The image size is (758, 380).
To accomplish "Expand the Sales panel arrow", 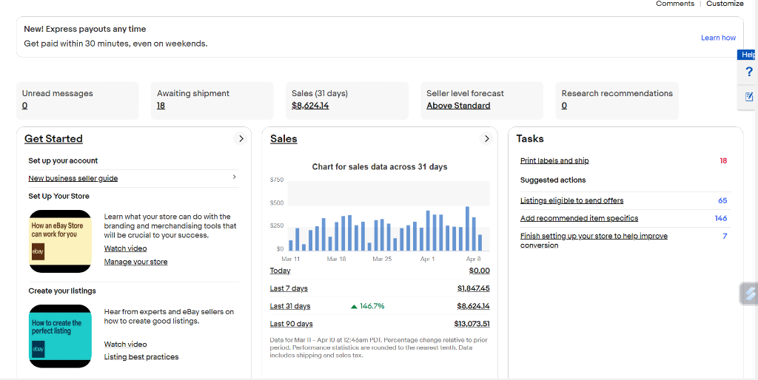I will (x=486, y=138).
